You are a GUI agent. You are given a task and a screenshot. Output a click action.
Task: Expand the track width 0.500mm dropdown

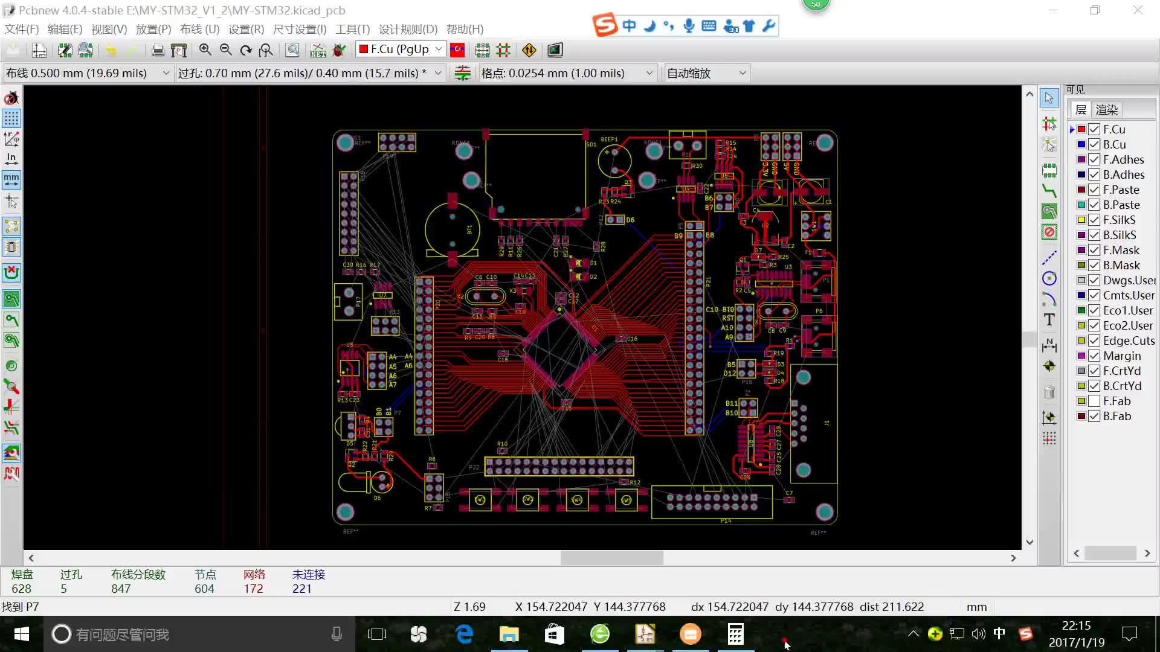164,72
